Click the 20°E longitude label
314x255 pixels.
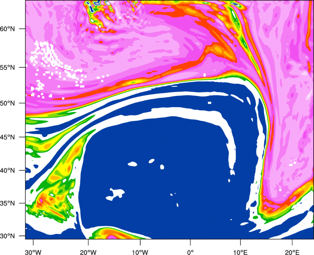[x=292, y=252]
